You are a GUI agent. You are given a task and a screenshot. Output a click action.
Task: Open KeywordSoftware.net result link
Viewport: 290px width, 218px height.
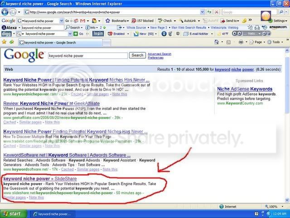tap(67, 155)
